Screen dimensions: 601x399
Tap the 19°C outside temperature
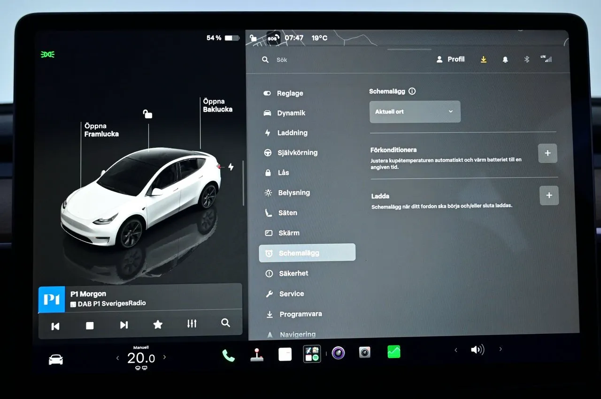[319, 38]
